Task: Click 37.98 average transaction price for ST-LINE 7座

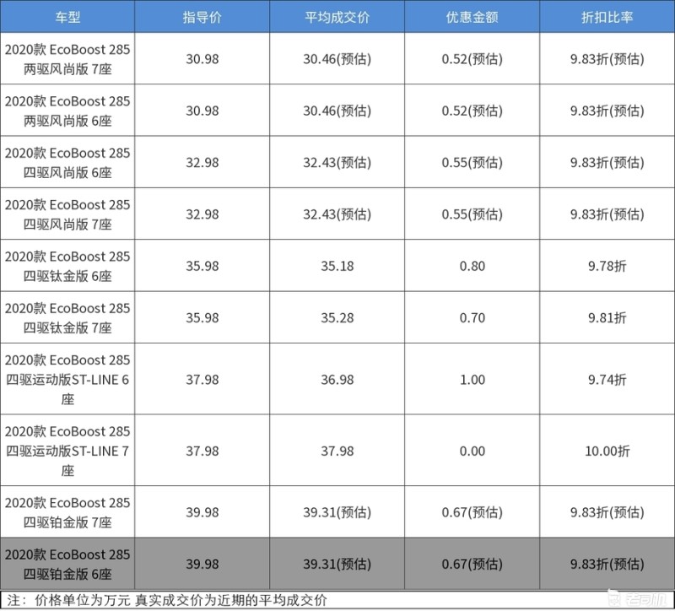Action: (337, 451)
